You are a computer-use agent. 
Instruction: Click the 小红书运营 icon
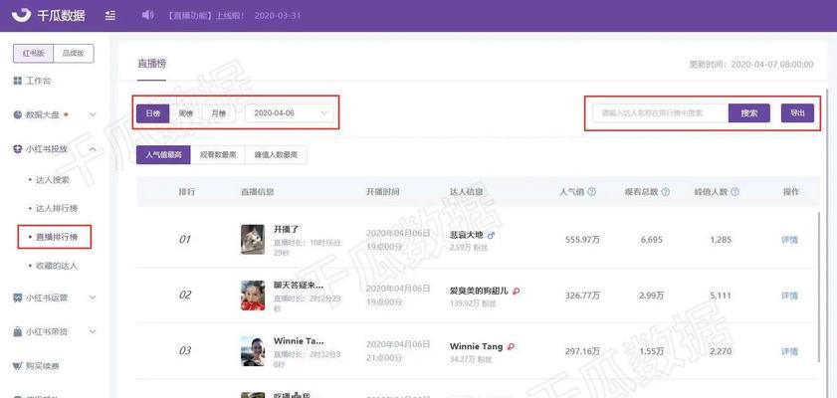[x=18, y=298]
